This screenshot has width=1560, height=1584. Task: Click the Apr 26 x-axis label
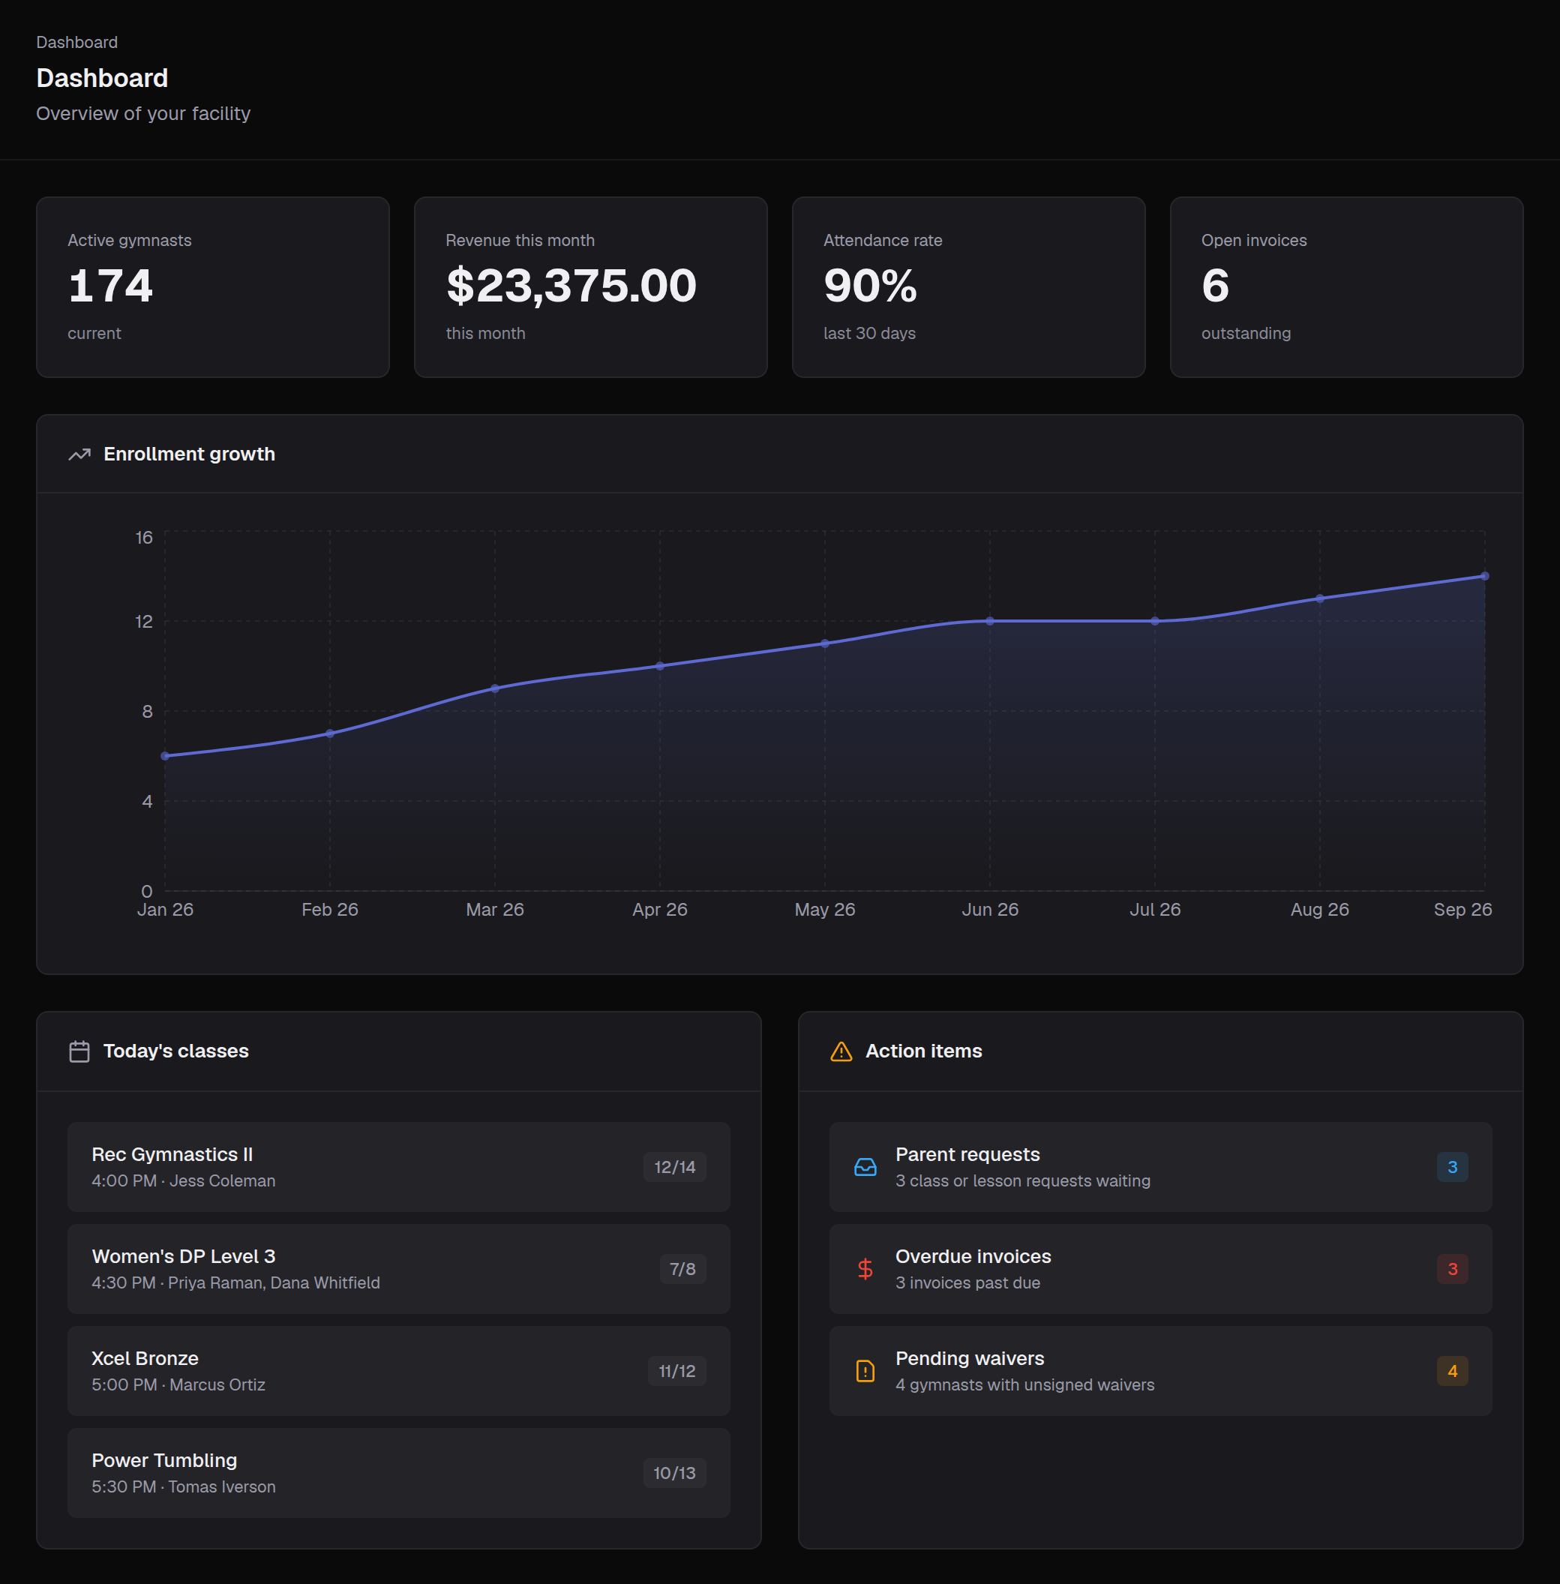click(x=659, y=910)
